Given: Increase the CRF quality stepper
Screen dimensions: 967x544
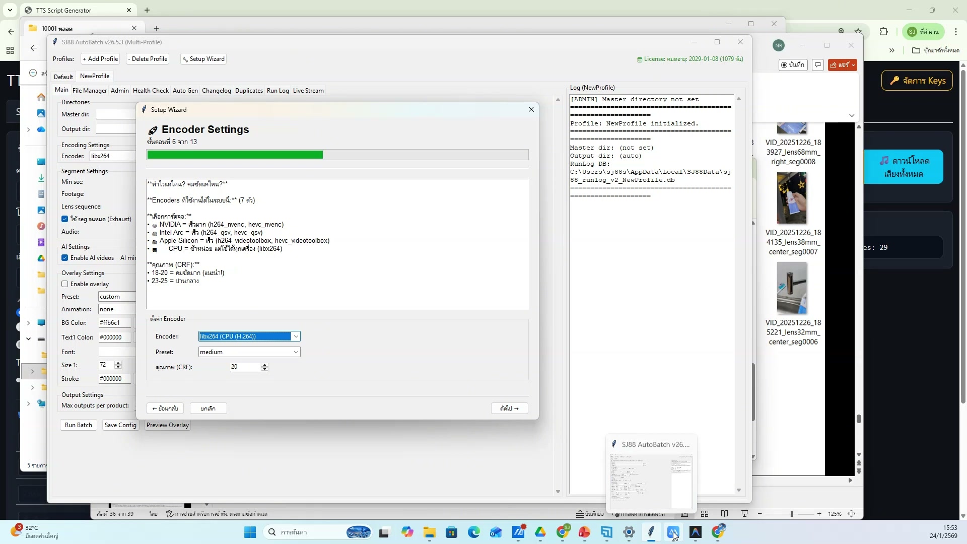Looking at the screenshot, I should 264,365.
